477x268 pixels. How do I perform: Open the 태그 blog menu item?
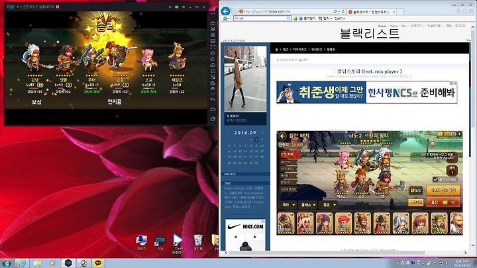[x=286, y=50]
